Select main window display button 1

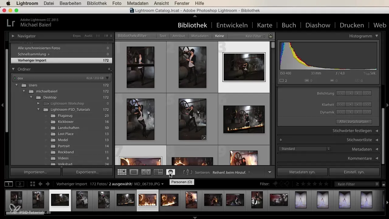pyautogui.click(x=9, y=184)
